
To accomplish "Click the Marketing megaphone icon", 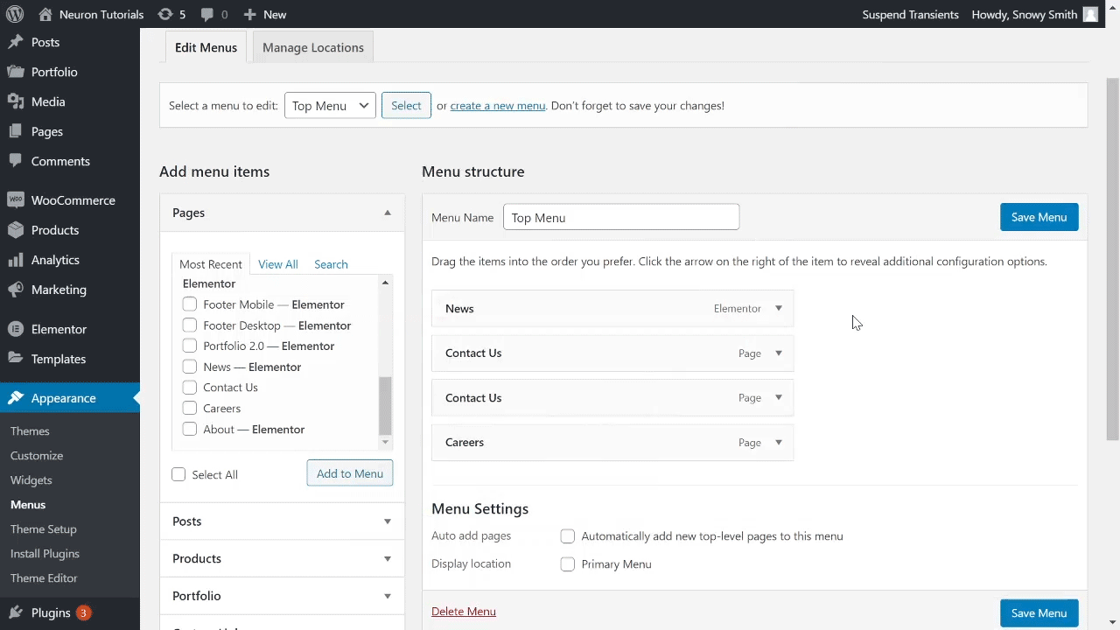I will (x=15, y=290).
